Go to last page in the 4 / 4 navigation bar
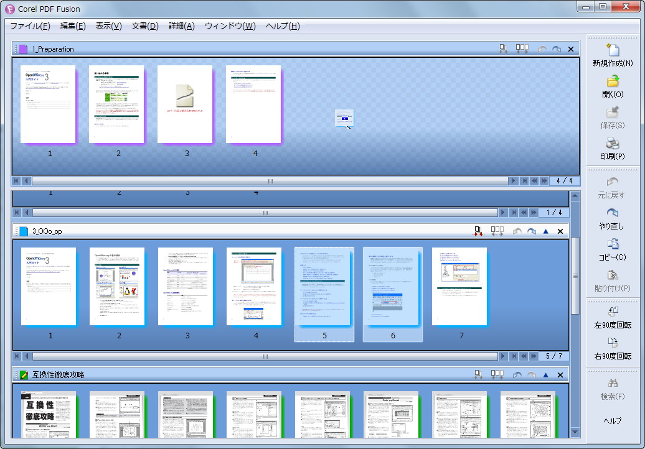 [524, 181]
